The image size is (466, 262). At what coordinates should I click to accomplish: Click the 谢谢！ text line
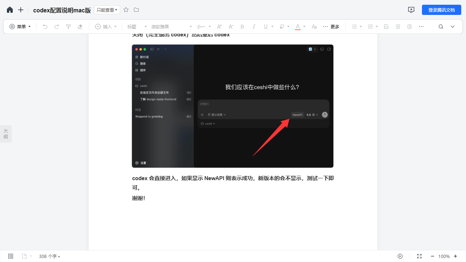point(139,198)
